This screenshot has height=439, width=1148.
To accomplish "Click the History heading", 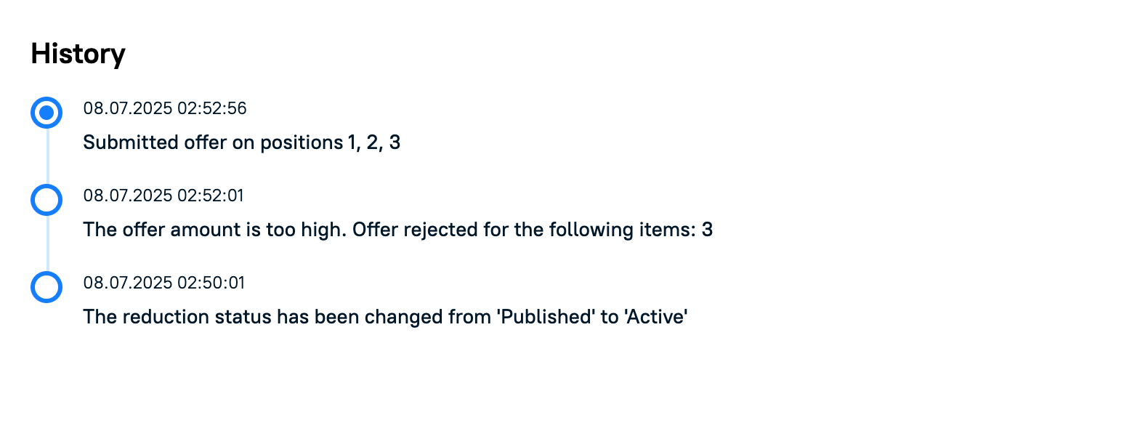I will point(78,55).
